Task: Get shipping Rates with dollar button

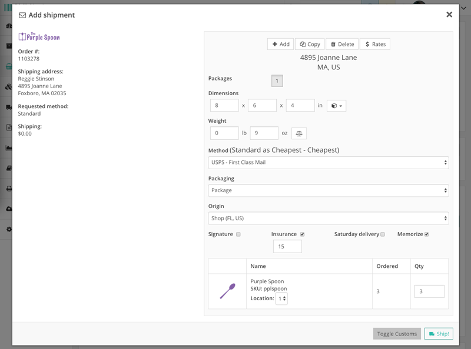Action: (x=375, y=44)
